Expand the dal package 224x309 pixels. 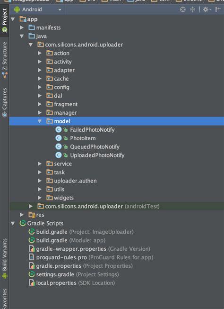[40, 95]
